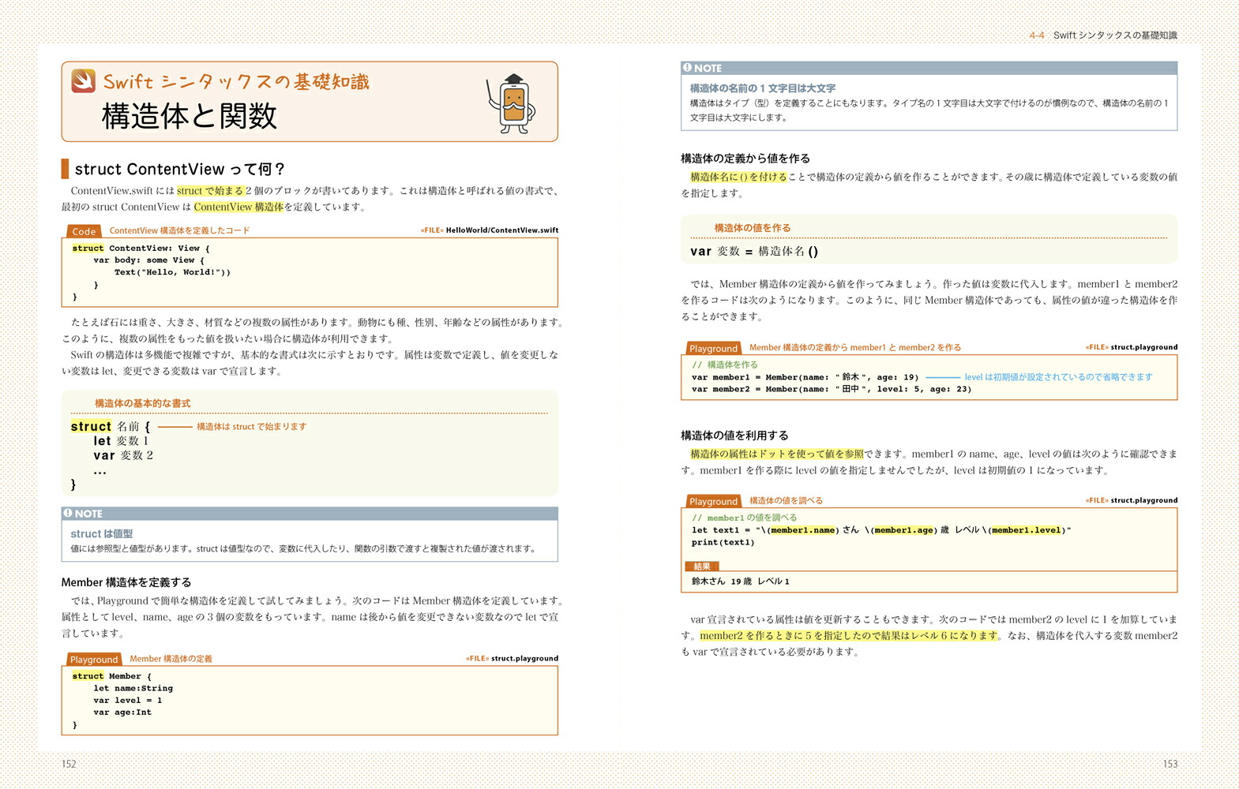Click note title '構造体の名前の1文字目は大文字'
The width and height of the screenshot is (1239, 789).
763,88
